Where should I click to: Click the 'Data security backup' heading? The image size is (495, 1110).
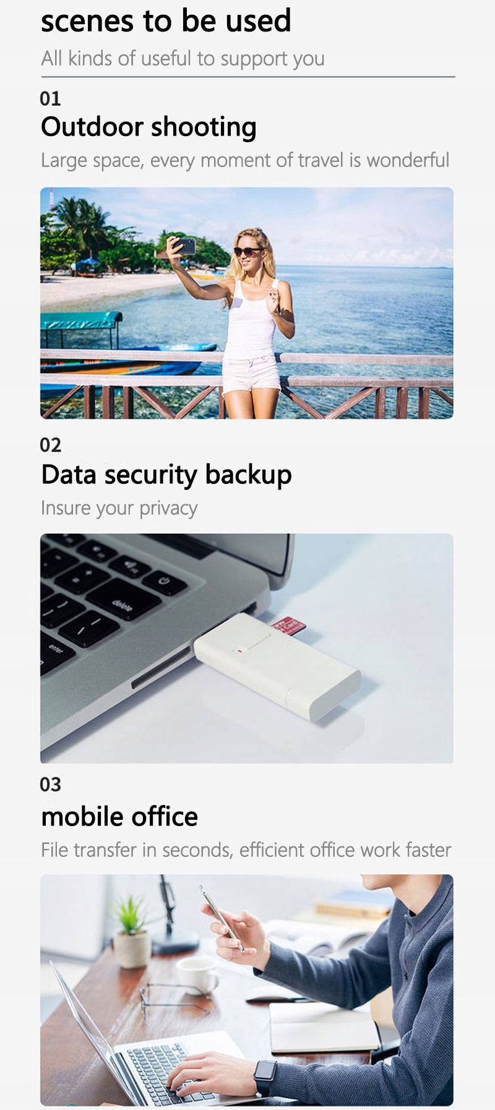pos(166,475)
